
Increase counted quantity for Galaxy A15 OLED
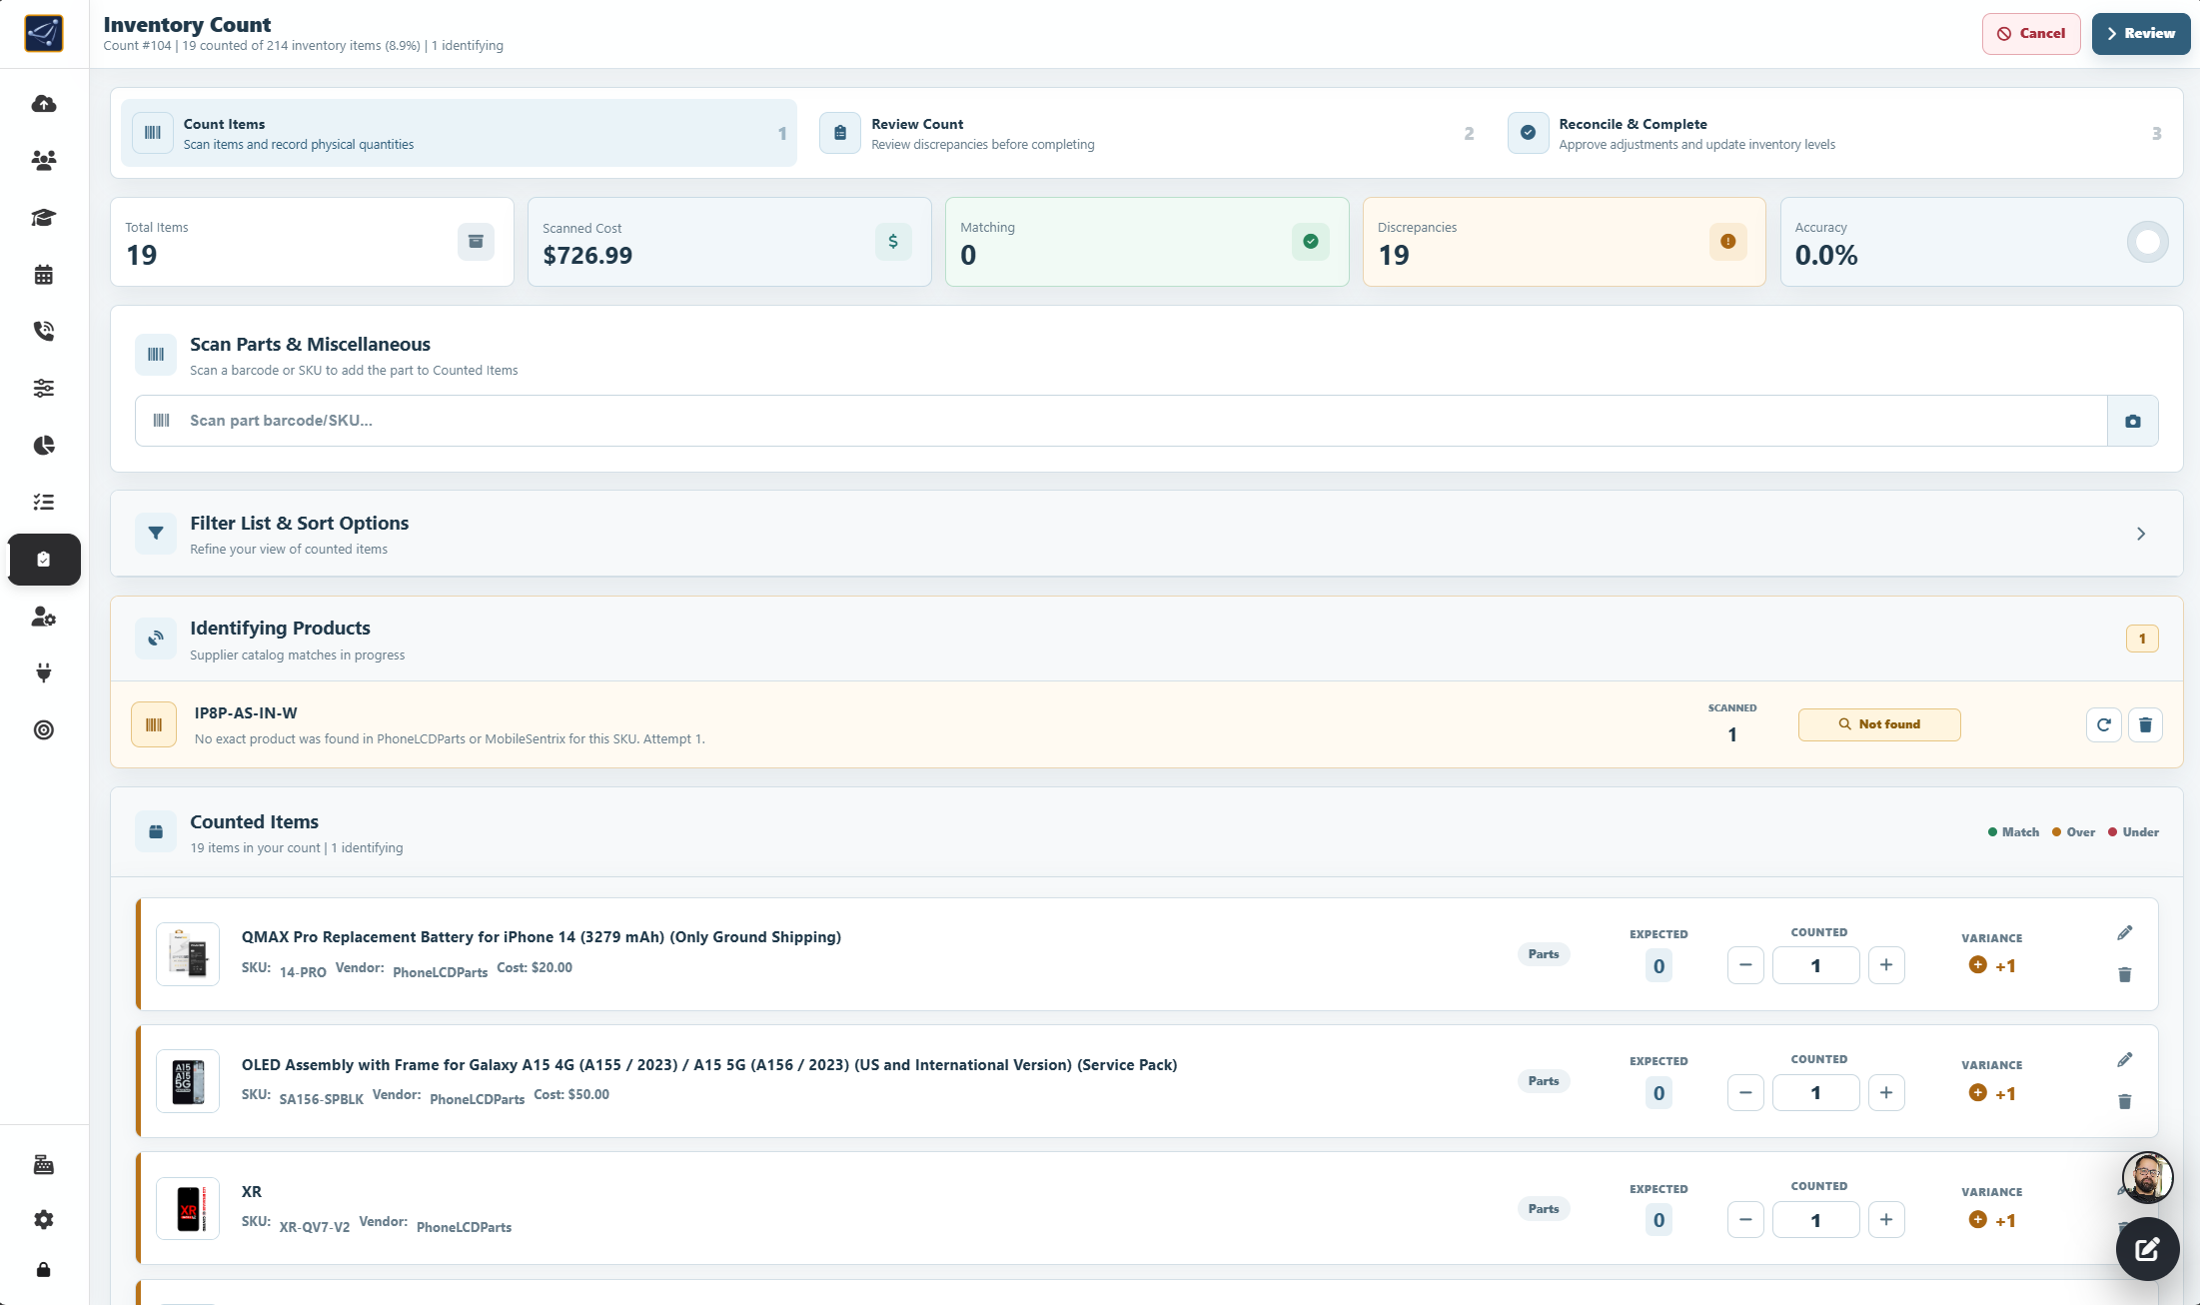(x=1886, y=1092)
